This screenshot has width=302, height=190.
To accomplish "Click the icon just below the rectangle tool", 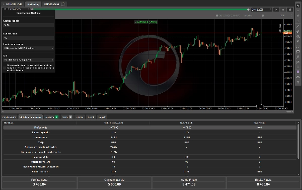I will [298, 57].
